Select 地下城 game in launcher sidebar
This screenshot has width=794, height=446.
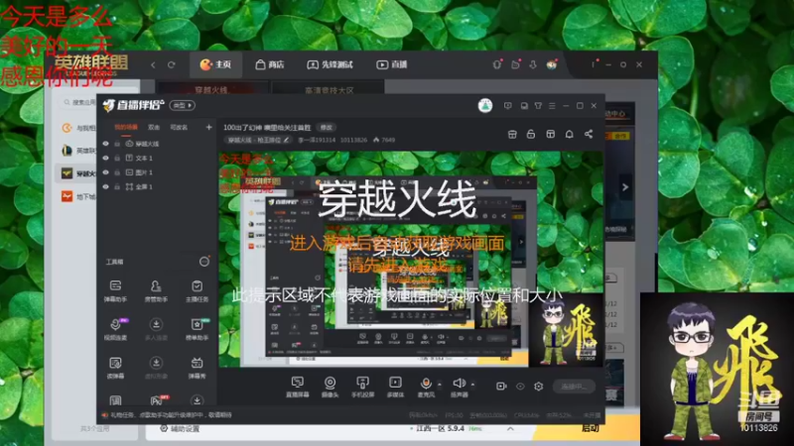(79, 196)
